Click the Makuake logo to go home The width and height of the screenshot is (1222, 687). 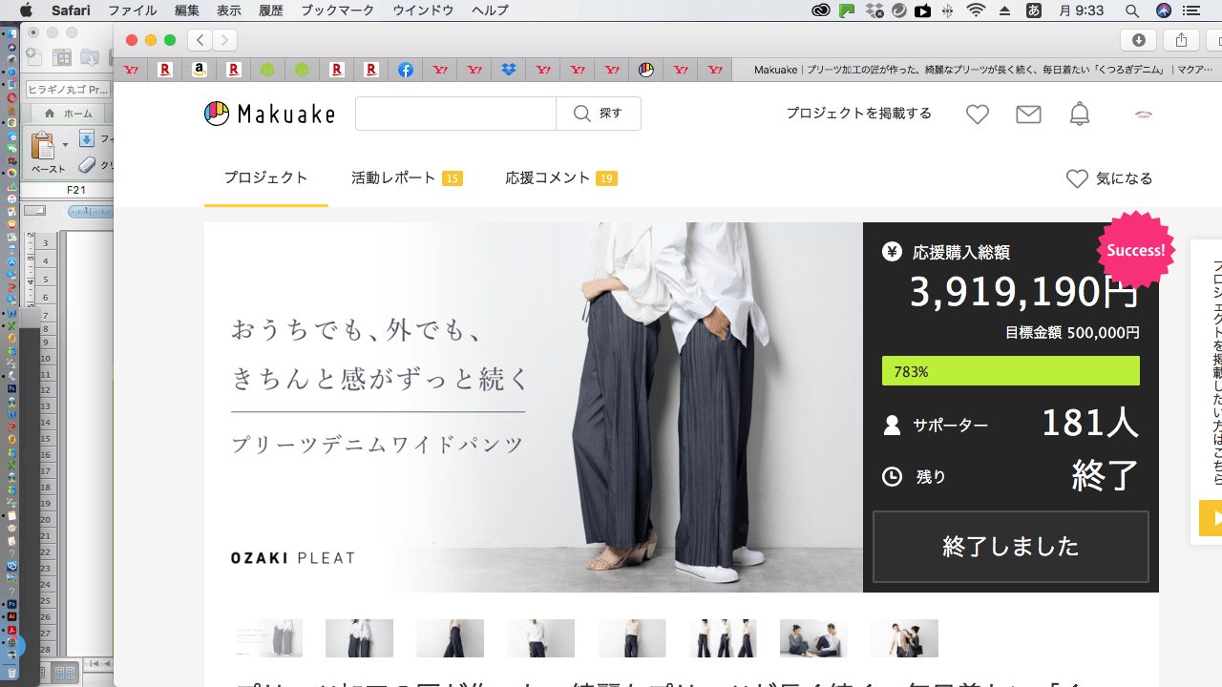coord(269,114)
